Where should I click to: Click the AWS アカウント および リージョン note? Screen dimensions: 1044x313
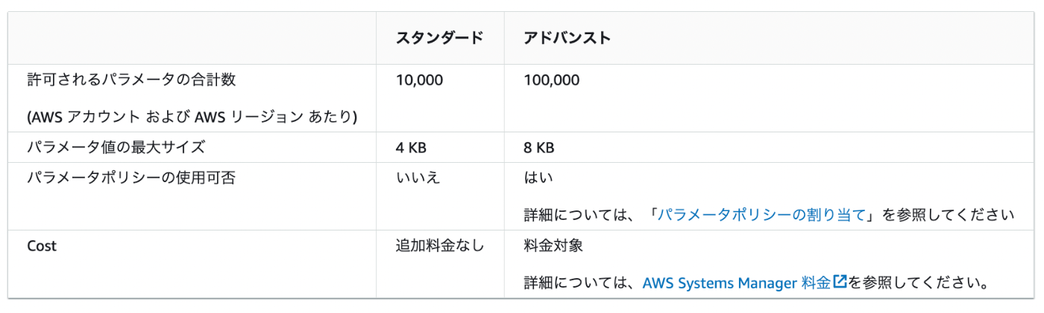pyautogui.click(x=192, y=117)
